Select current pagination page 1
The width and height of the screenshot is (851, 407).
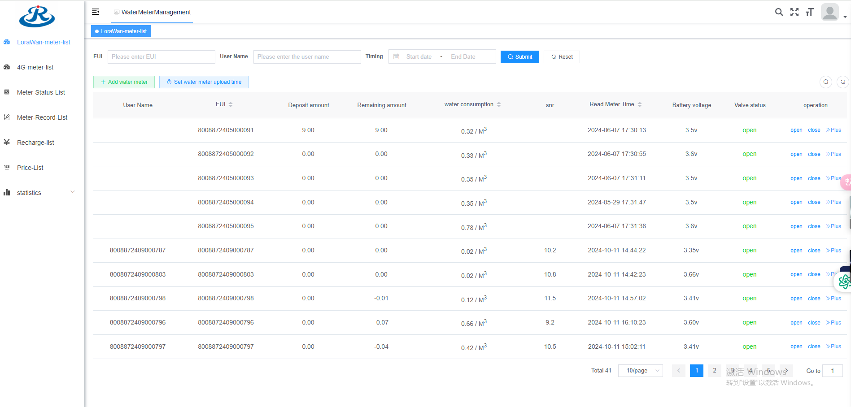697,371
